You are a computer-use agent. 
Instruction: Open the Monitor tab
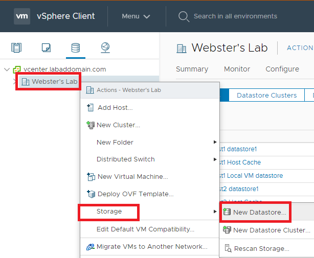click(237, 69)
